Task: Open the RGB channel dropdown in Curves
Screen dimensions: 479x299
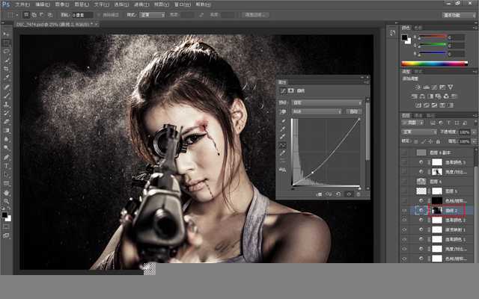Action: [316, 111]
